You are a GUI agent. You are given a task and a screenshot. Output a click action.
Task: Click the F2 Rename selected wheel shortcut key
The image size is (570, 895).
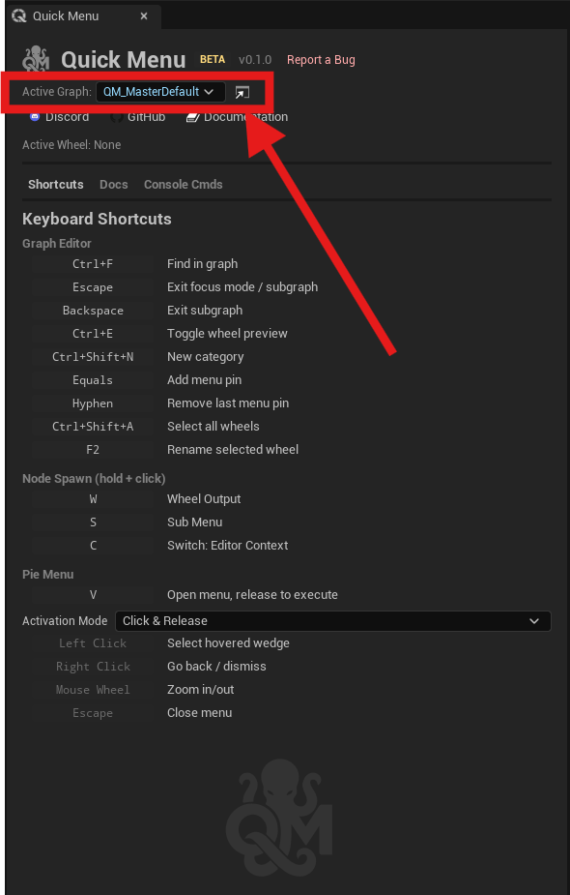(92, 449)
